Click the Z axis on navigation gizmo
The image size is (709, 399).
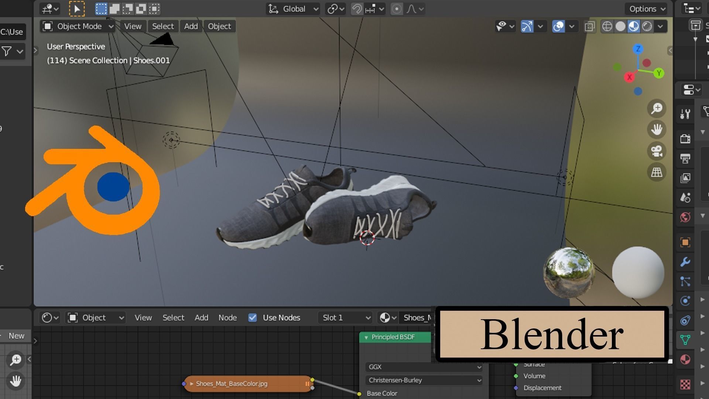click(638, 49)
